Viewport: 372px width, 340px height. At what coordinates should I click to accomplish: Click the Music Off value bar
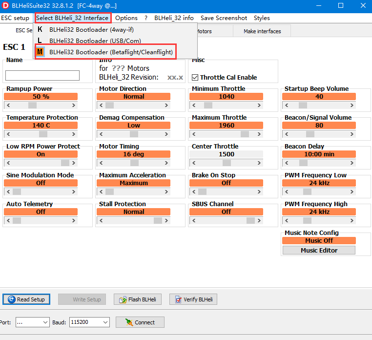(319, 240)
